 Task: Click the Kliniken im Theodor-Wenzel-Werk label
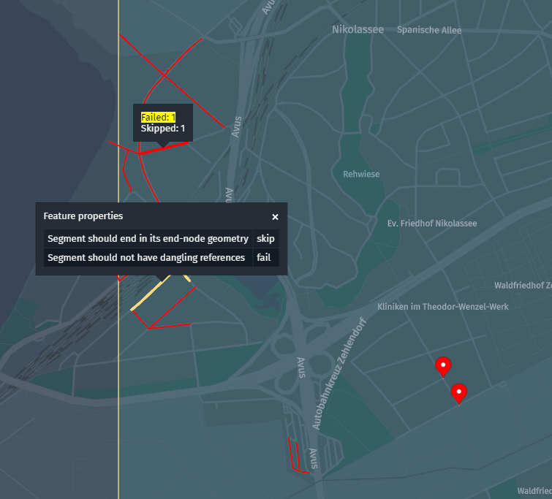[x=442, y=307]
